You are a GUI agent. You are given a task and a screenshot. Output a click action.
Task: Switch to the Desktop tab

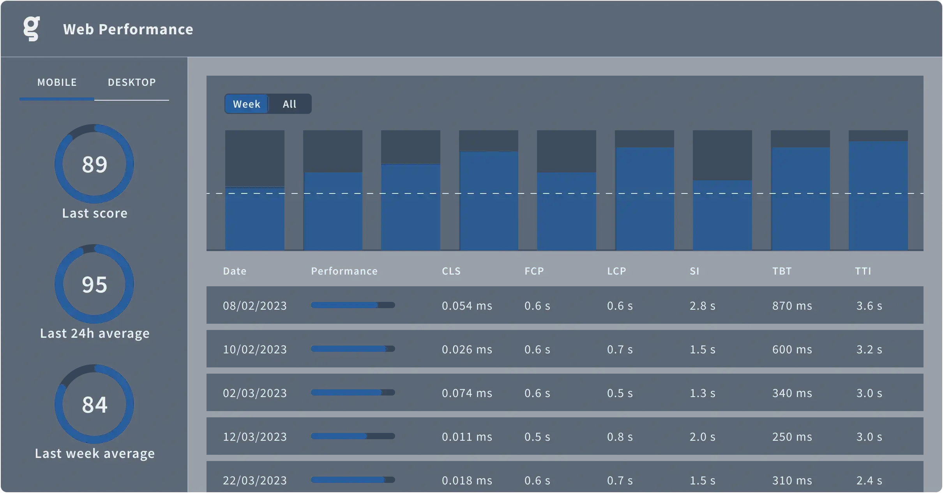tap(132, 82)
